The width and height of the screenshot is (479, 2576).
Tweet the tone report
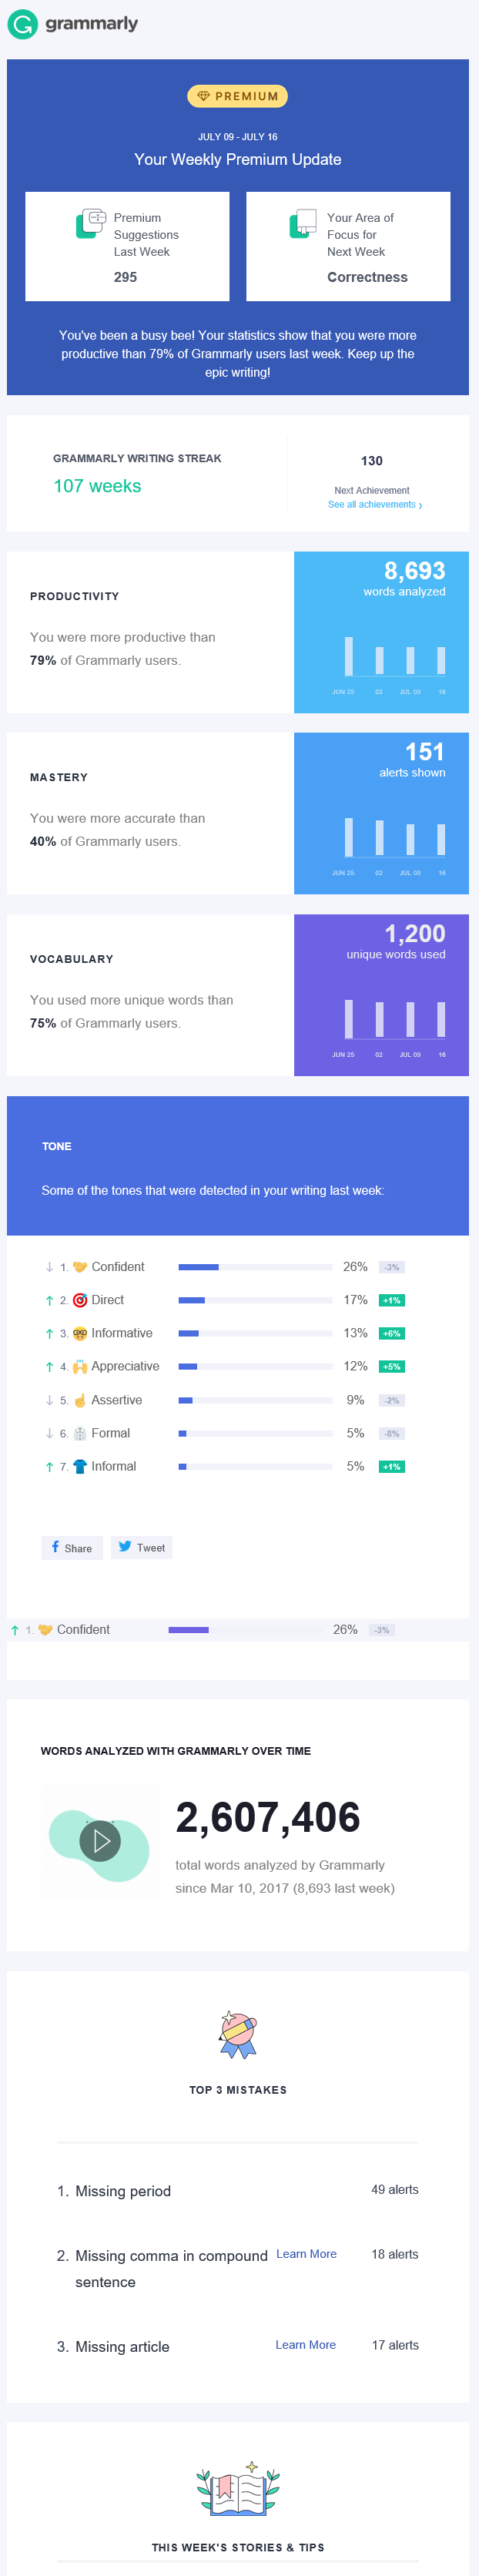click(141, 1547)
